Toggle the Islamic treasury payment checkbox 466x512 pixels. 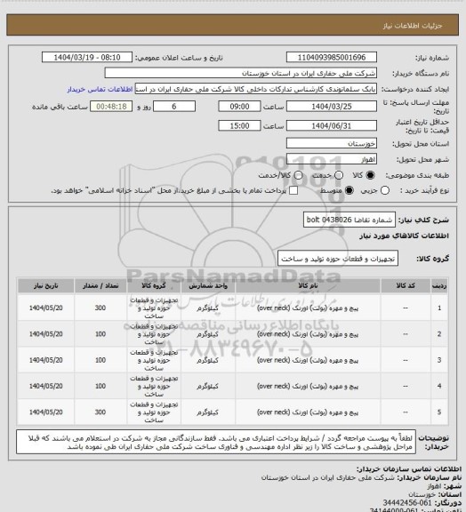click(293, 190)
